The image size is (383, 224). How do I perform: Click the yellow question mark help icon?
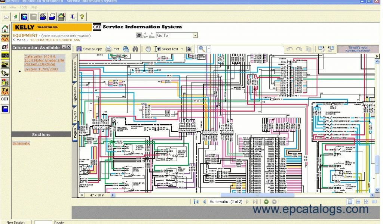click(82, 16)
